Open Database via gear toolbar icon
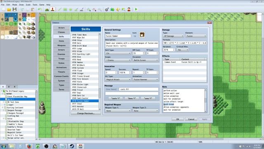Viewport: 264px width, 149px height. coord(107,10)
